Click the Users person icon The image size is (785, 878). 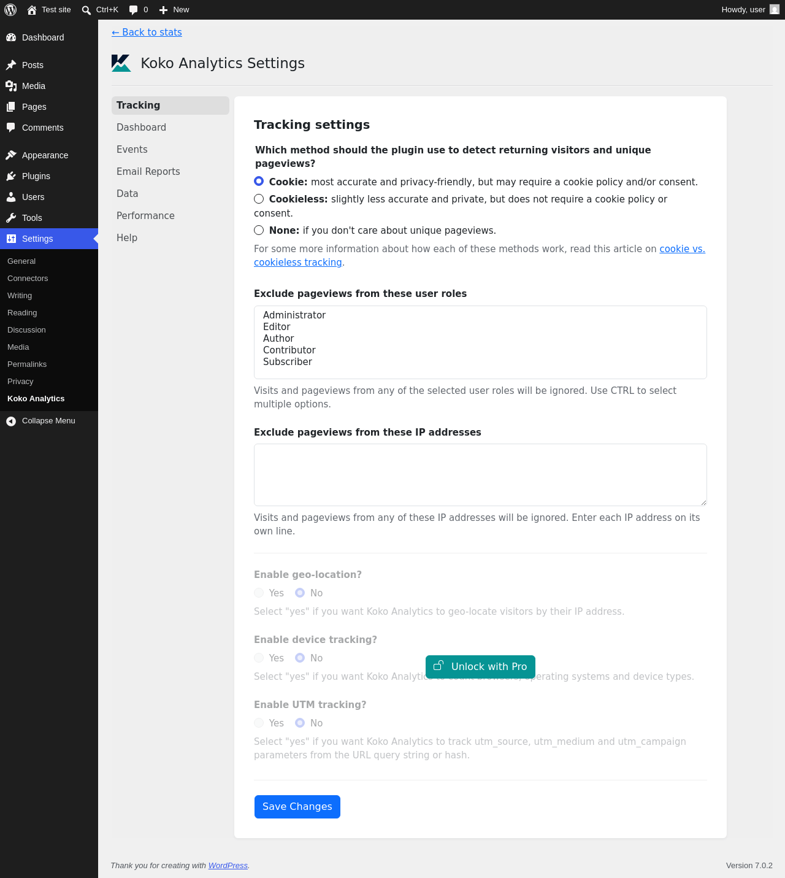pyautogui.click(x=11, y=197)
